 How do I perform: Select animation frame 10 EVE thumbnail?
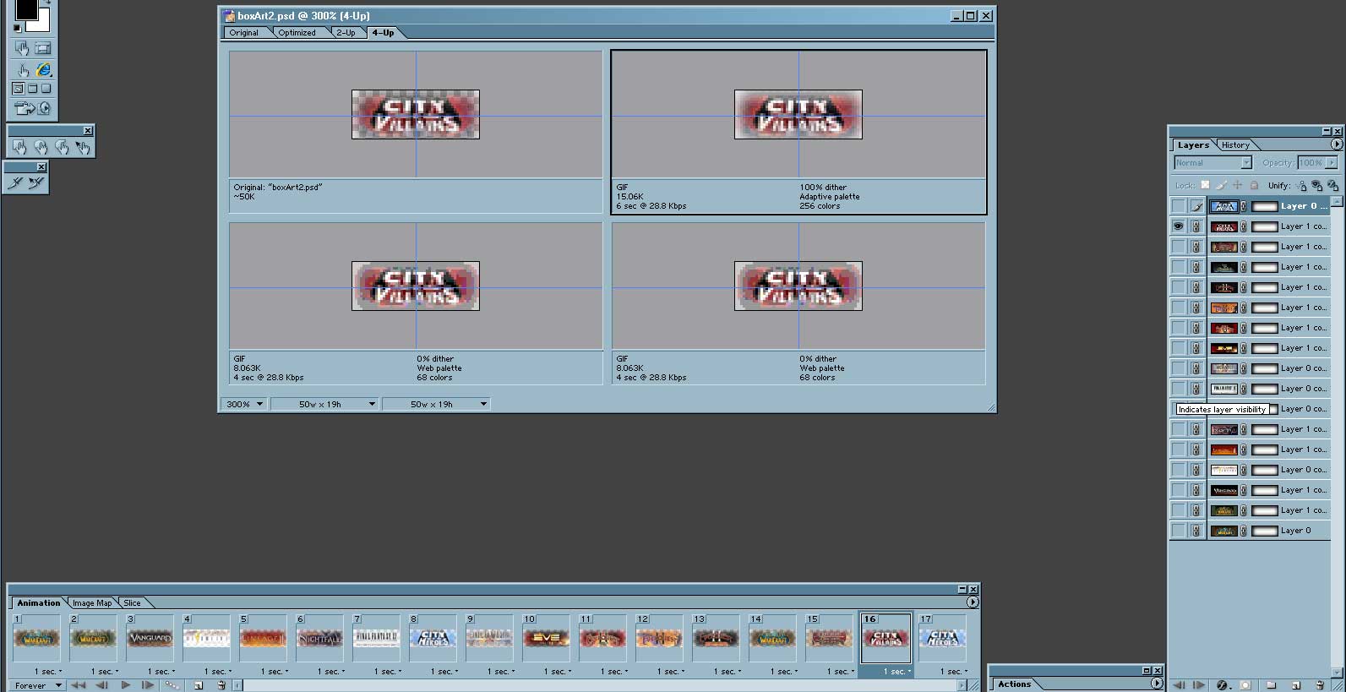click(x=546, y=639)
